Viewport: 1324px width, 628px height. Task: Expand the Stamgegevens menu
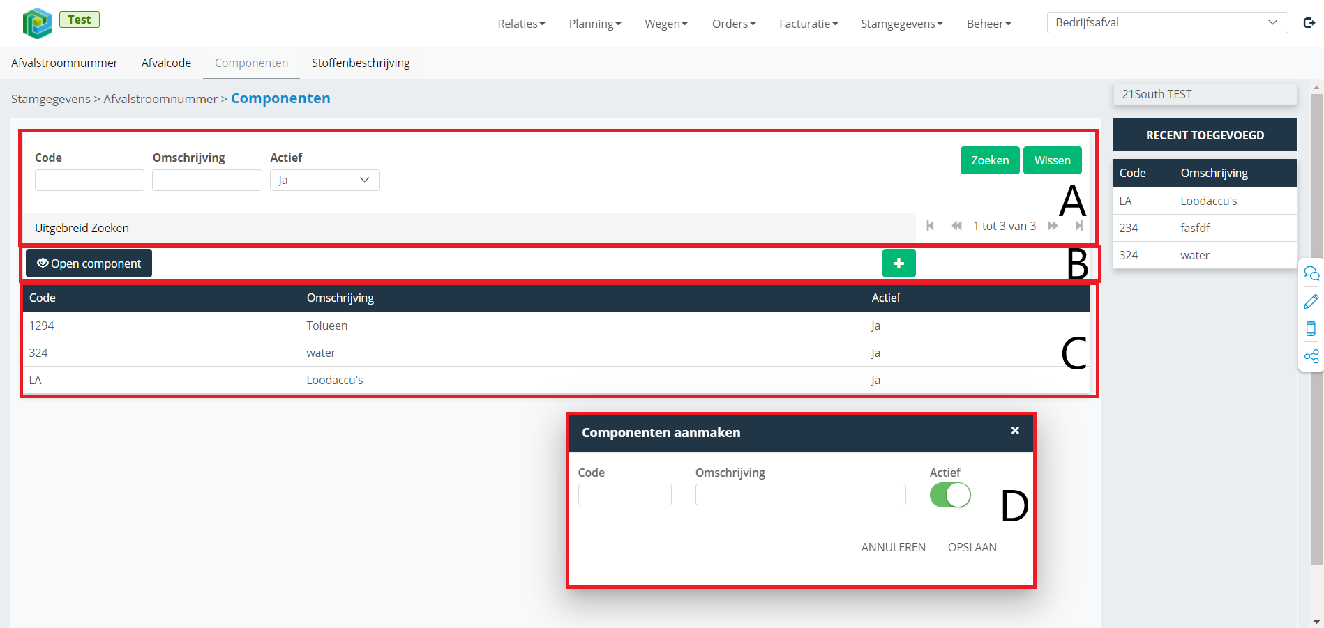902,24
